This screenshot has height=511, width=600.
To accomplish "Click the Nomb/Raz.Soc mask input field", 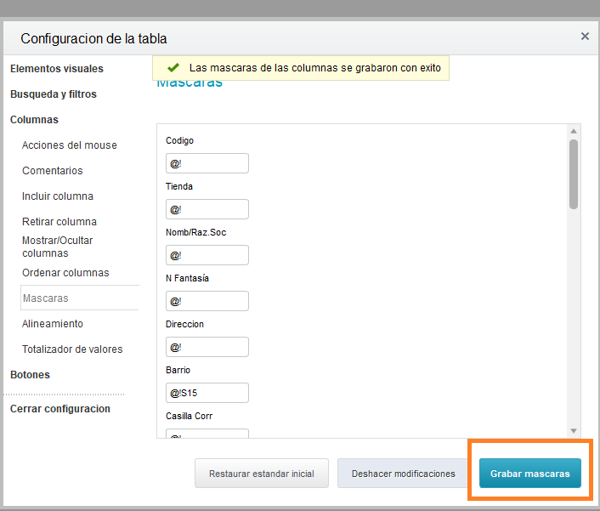I will click(207, 255).
